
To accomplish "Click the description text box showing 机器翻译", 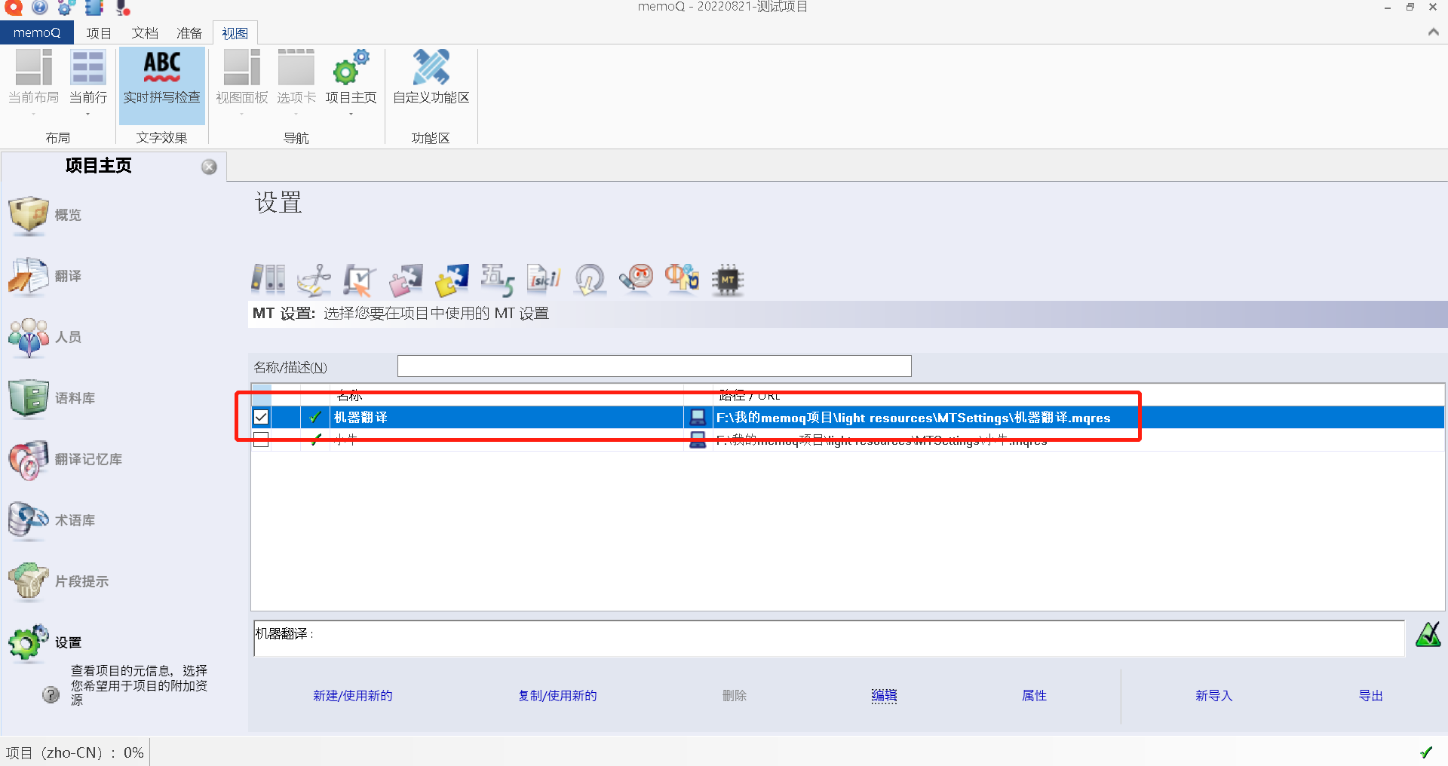I will pyautogui.click(x=828, y=639).
